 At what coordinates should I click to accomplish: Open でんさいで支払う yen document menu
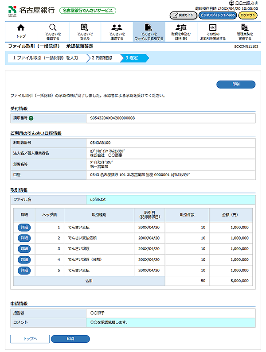pyautogui.click(x=84, y=31)
